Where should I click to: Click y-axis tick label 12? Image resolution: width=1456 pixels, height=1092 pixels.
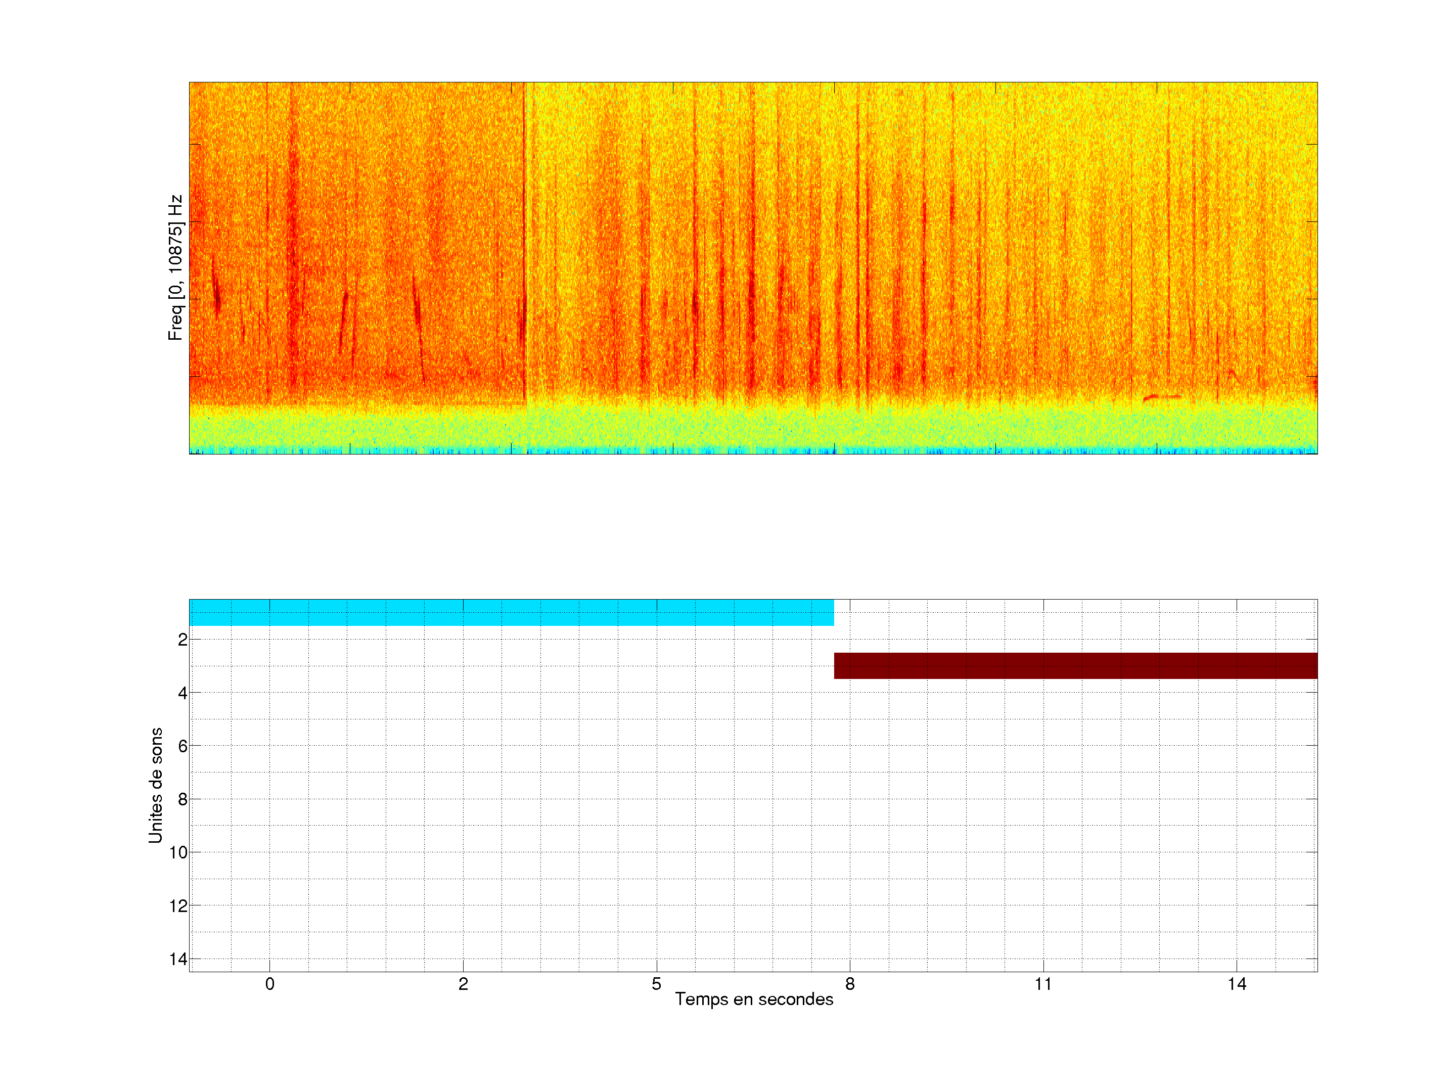(x=178, y=906)
